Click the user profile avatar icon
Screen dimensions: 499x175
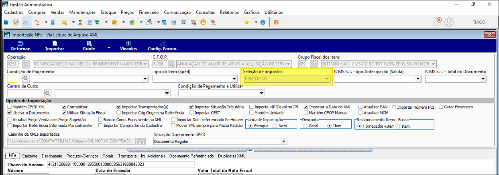449,22
